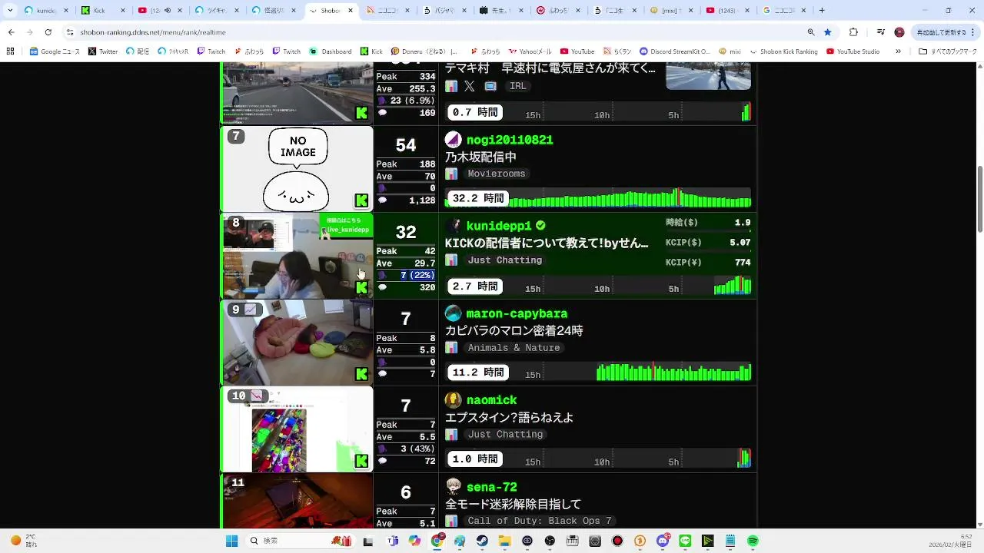Click the stats icon in kunidepp1's Just Chatting row
Screen dimensions: 984x553
[451, 260]
